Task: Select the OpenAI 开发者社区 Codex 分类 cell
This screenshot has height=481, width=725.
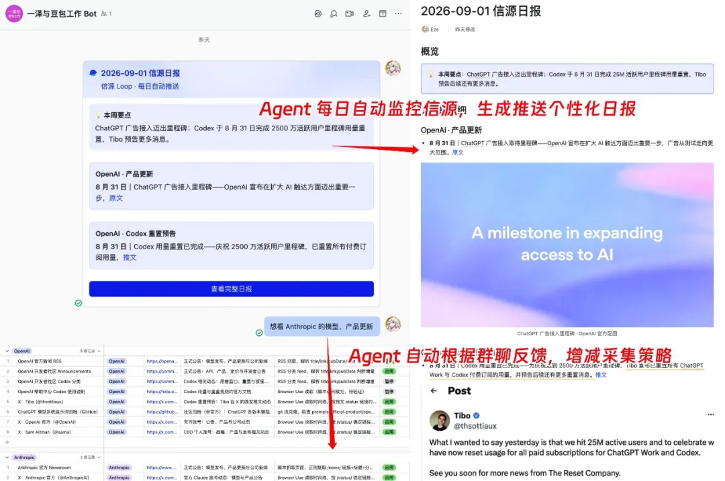Action: 49,382
